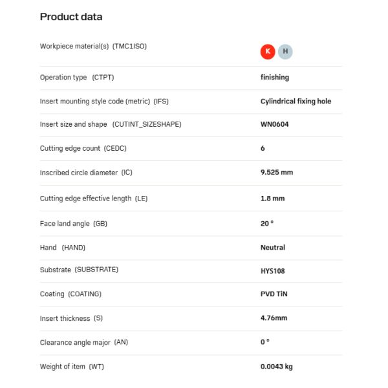Select the finishing value text
388x388 pixels.
point(275,78)
